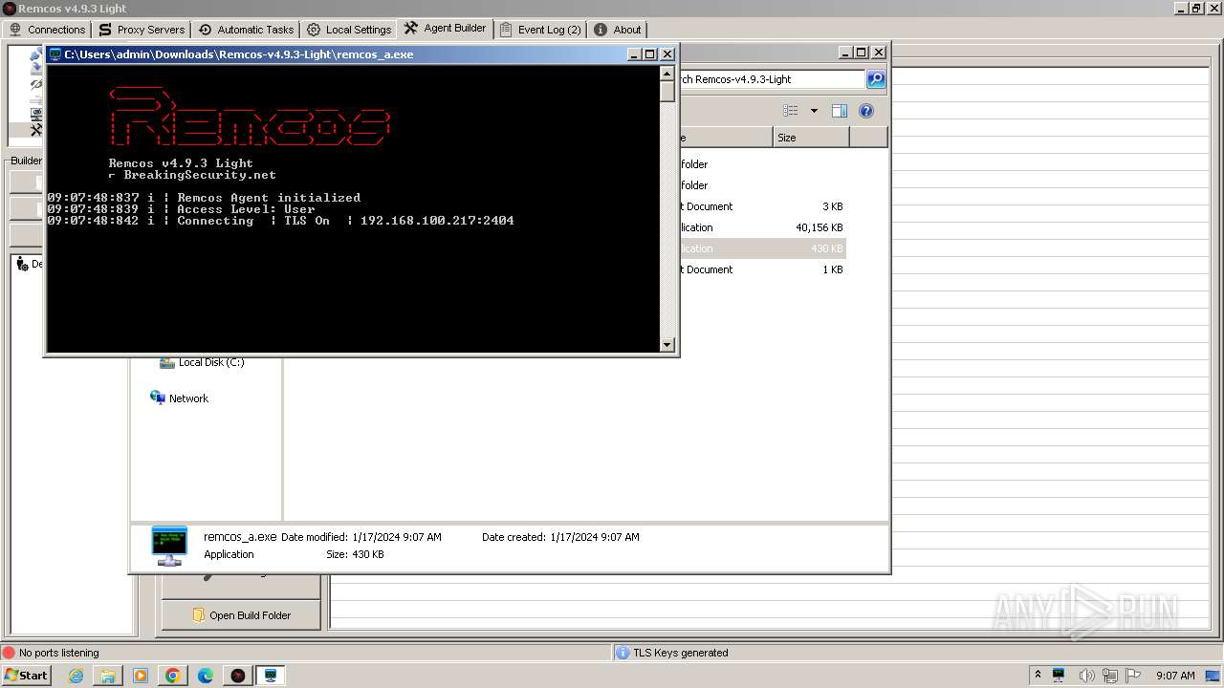Click the volume speaker tray icon

point(1086,676)
